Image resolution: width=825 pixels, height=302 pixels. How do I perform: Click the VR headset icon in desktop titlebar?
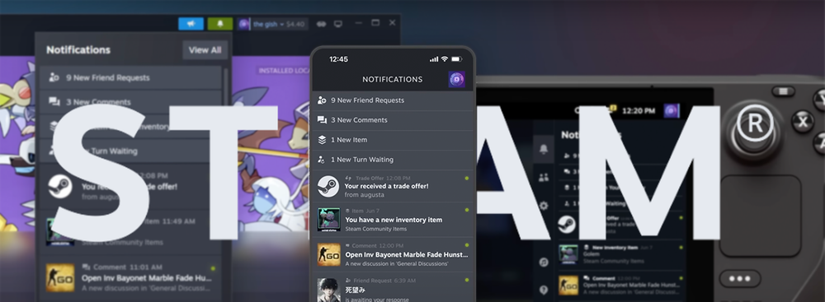tap(321, 24)
